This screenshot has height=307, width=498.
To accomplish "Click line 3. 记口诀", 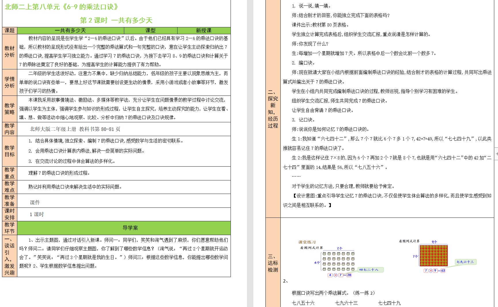I will [304, 120].
